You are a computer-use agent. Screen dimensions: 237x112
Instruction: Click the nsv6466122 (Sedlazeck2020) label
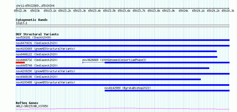[37, 54]
